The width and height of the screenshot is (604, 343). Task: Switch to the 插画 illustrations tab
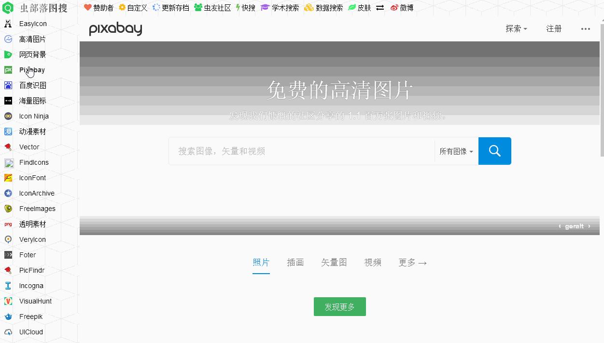tap(295, 262)
